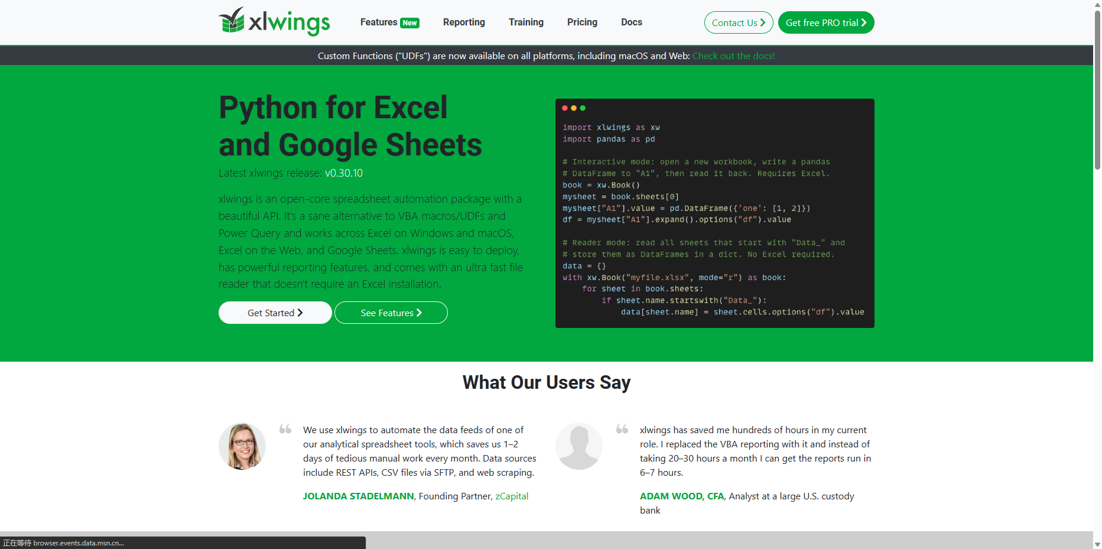Click the quote mark icon beside Jolanda's testimonial
This screenshot has height=549, width=1102.
point(285,429)
